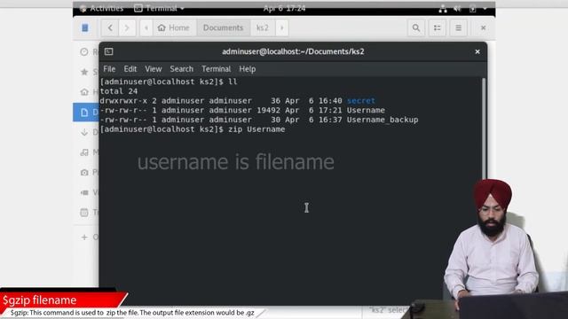Open the volume icon in top bar
This screenshot has width=568, height=319.
coord(458,9)
